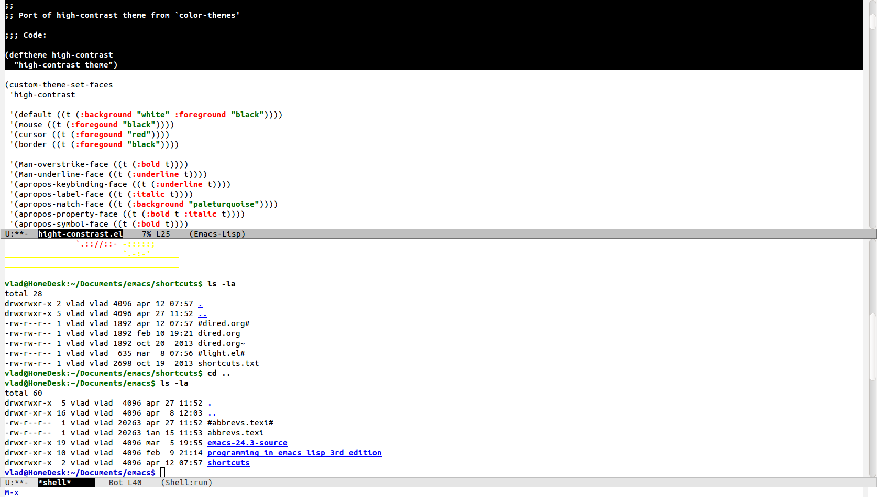Click the shell prompt cursor after emacs$

(163, 473)
